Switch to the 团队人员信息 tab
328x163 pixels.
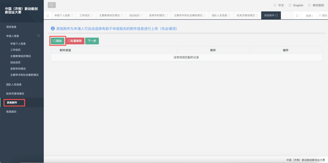[220, 16]
